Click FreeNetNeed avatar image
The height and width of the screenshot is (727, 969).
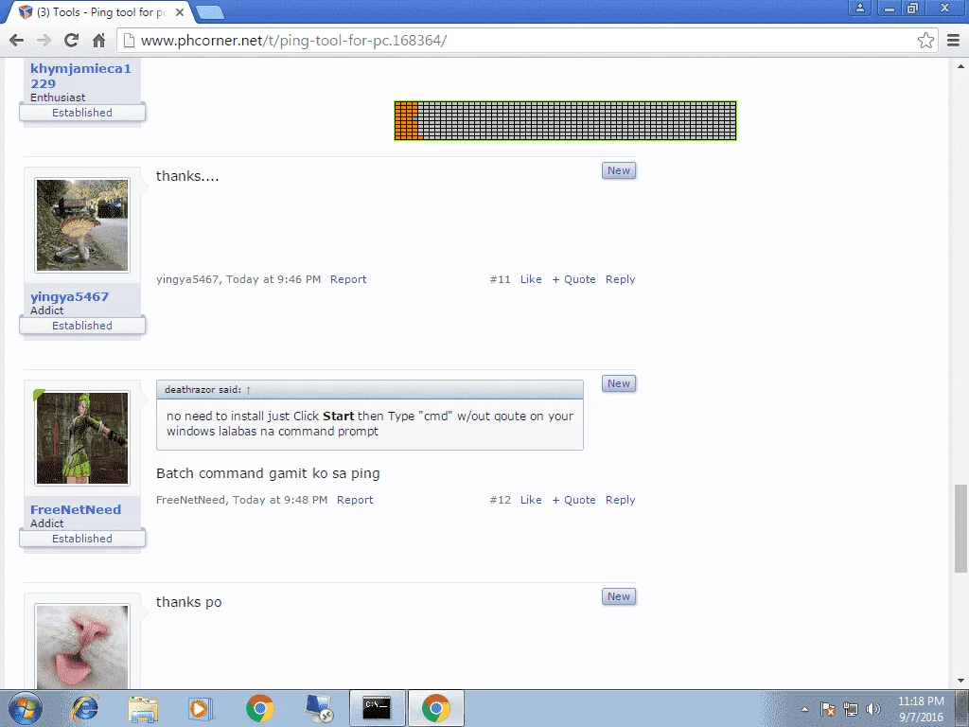(82, 438)
